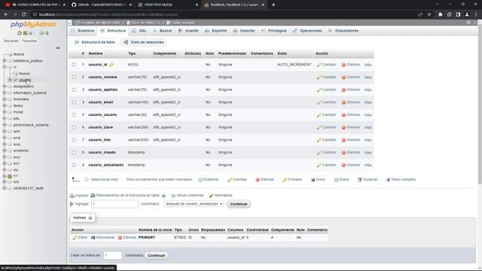The height and width of the screenshot is (271, 482).
Task: Click Primaria key icon in bulk actions
Action: pyautogui.click(x=285, y=180)
